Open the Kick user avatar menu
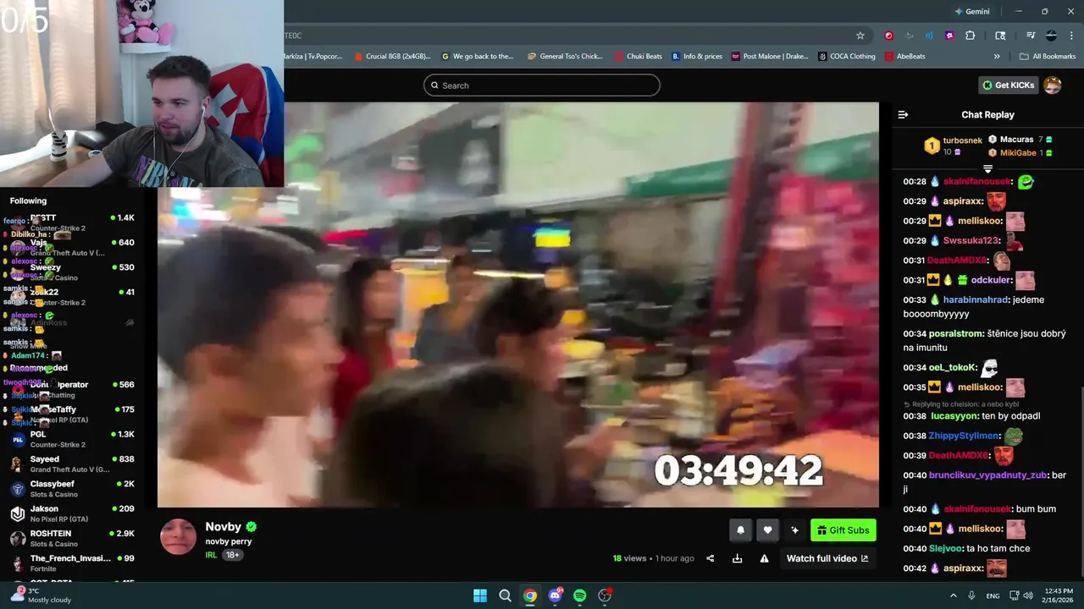The width and height of the screenshot is (1084, 609). pos(1053,85)
